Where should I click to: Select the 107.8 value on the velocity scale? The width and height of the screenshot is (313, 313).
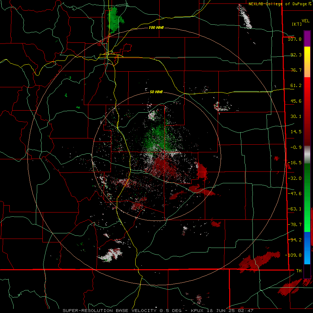(295, 39)
